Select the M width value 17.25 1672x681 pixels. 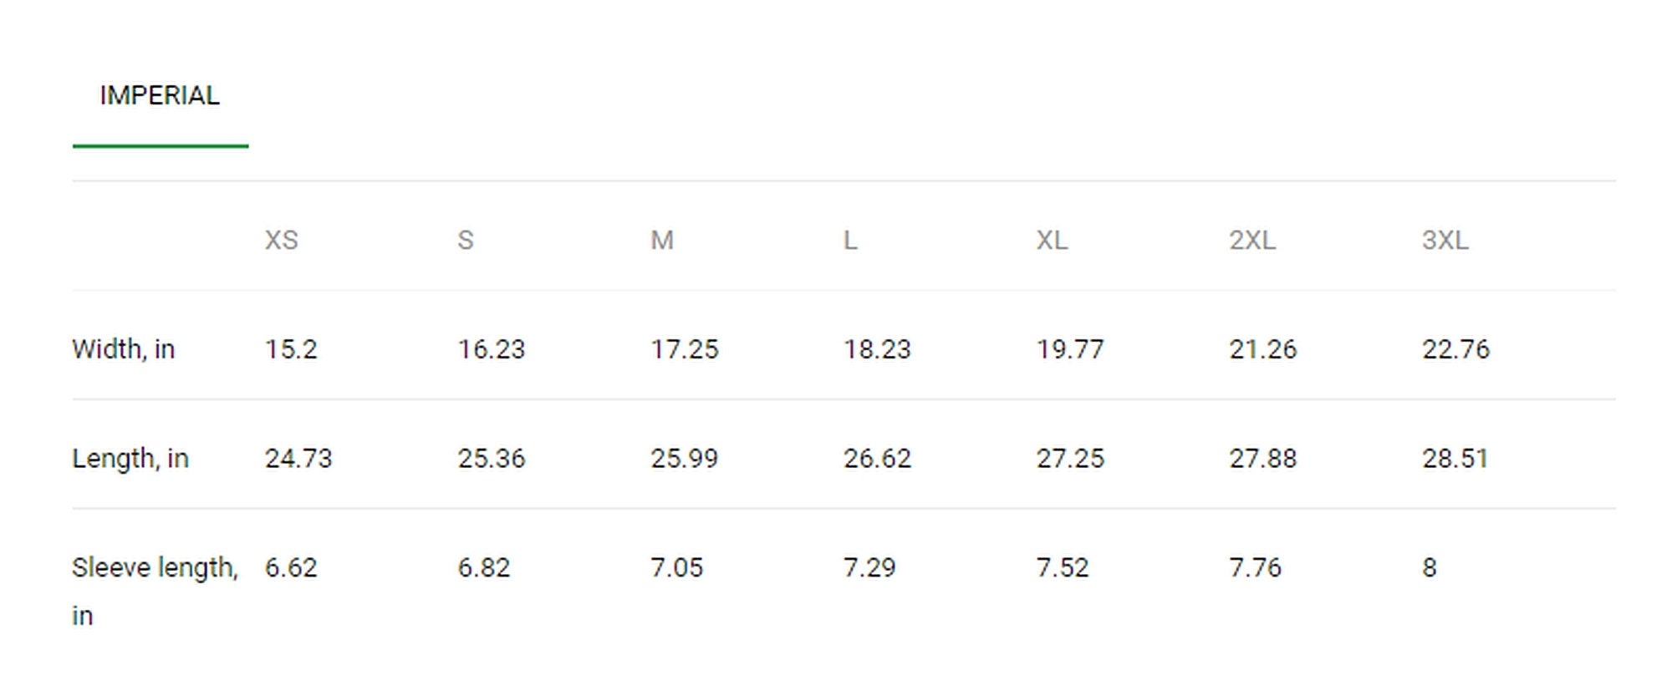685,349
